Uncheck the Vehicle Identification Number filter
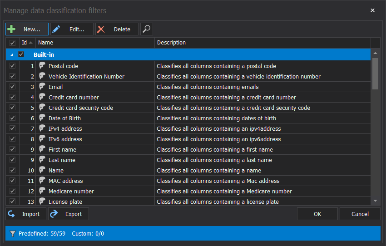This screenshot has height=246, width=386. 12,76
